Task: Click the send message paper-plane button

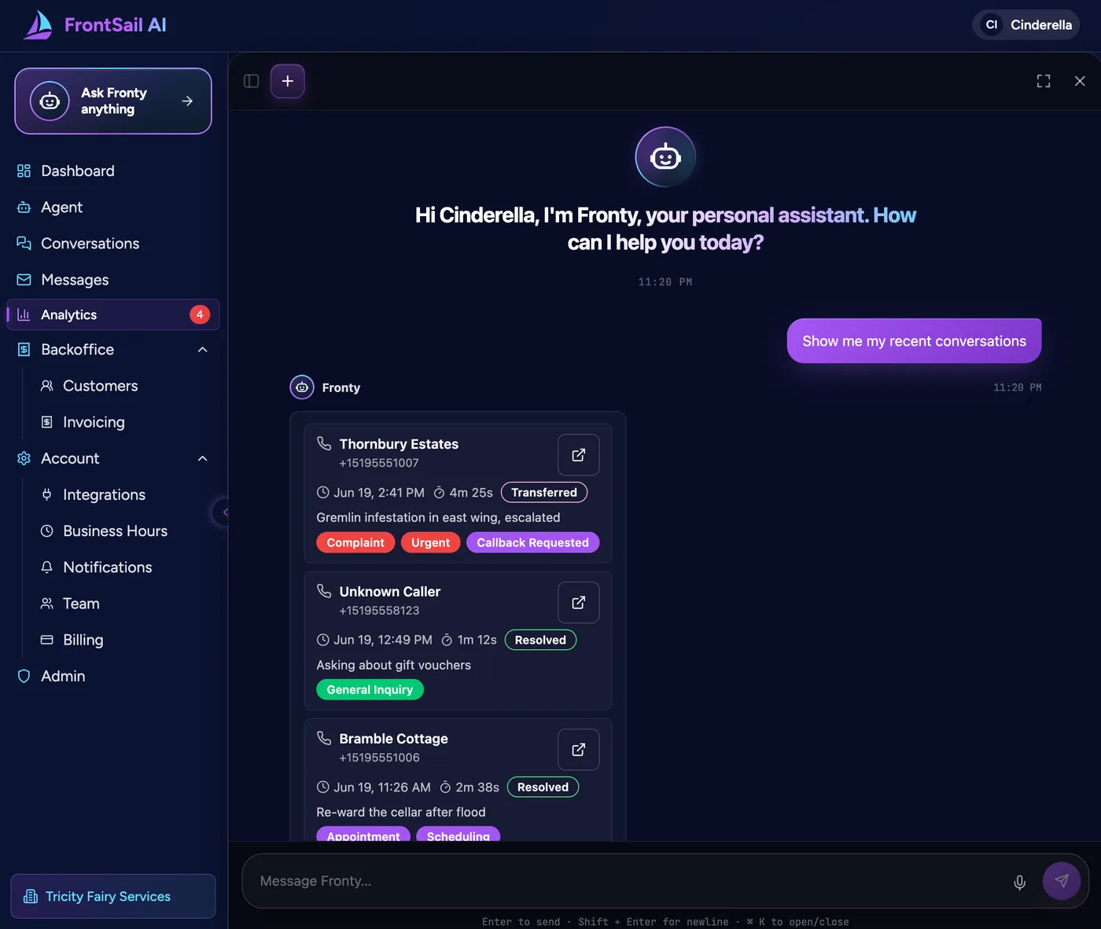Action: (x=1062, y=881)
